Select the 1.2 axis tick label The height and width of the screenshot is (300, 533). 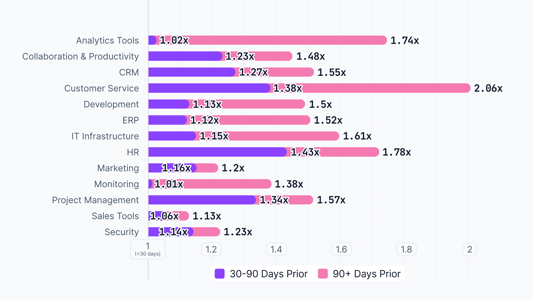point(211,249)
